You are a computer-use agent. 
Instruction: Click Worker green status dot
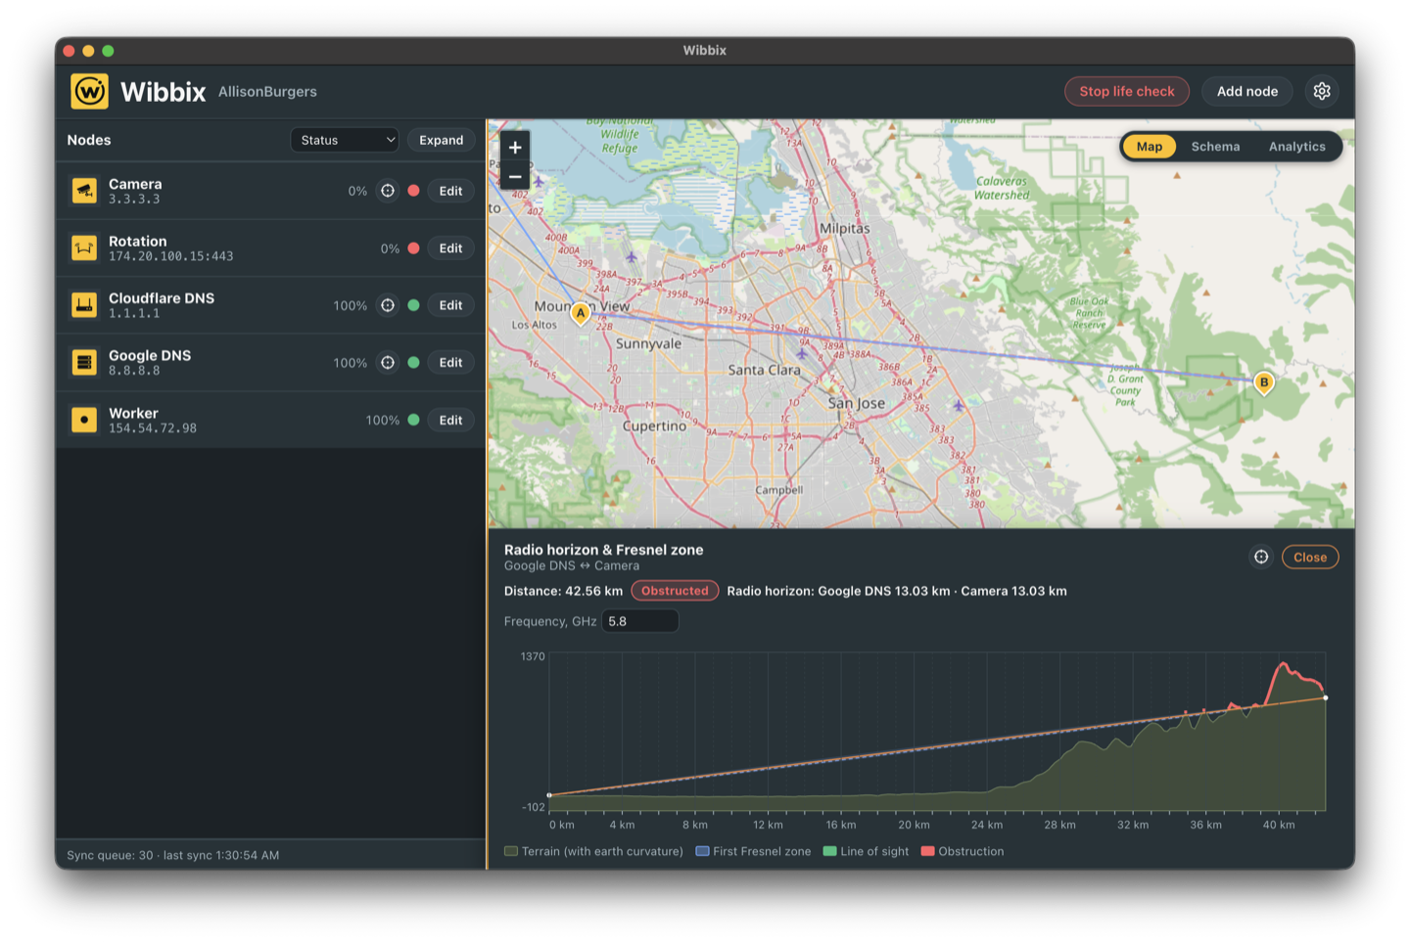[x=413, y=420]
